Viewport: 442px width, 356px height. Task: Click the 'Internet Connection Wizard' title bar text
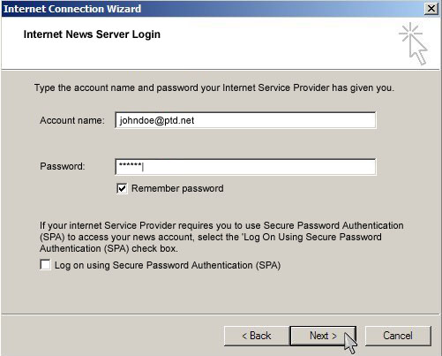pyautogui.click(x=72, y=9)
